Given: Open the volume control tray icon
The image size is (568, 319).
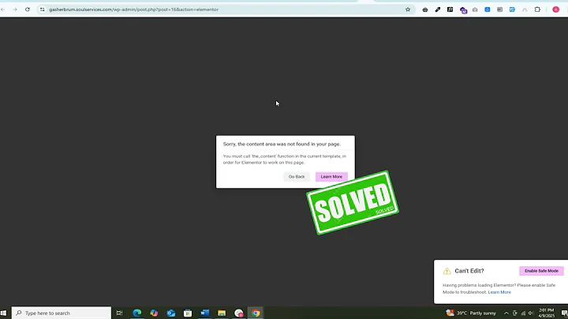Looking at the screenshot, I should (531, 313).
